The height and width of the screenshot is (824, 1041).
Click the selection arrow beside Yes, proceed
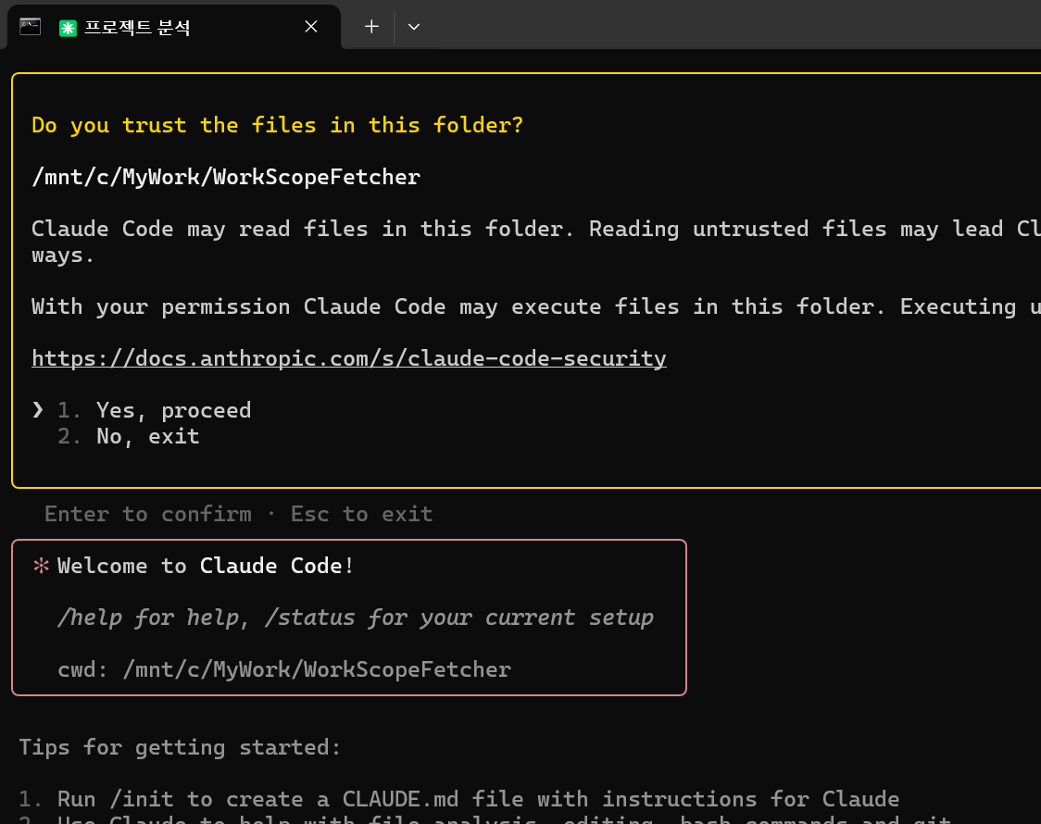point(38,410)
